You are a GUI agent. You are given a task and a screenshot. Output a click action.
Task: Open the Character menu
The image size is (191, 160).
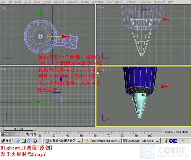pos(72,2)
